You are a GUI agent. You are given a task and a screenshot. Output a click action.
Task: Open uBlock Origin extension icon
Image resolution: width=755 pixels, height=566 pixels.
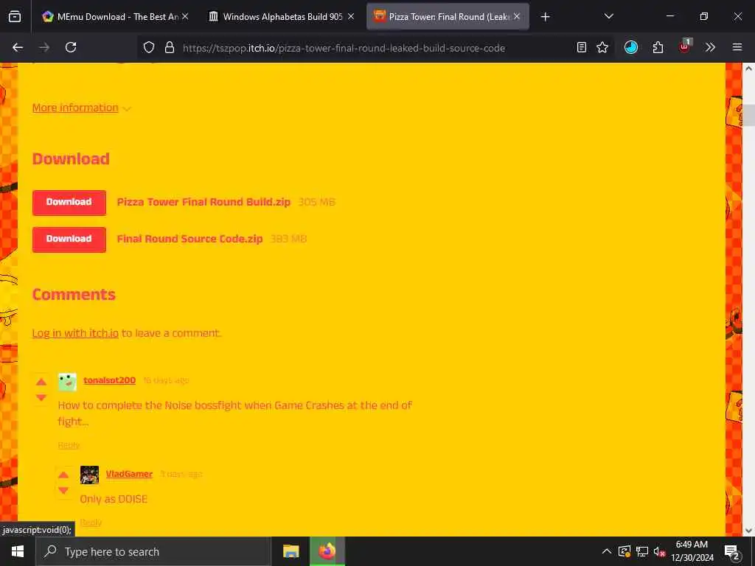[685, 46]
